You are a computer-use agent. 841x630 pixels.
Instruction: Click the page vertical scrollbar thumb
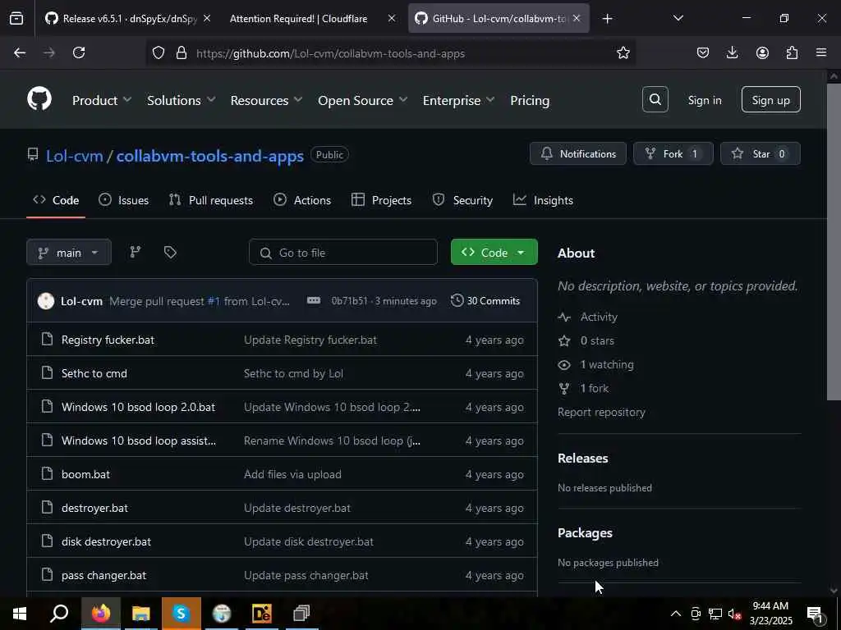(x=833, y=241)
